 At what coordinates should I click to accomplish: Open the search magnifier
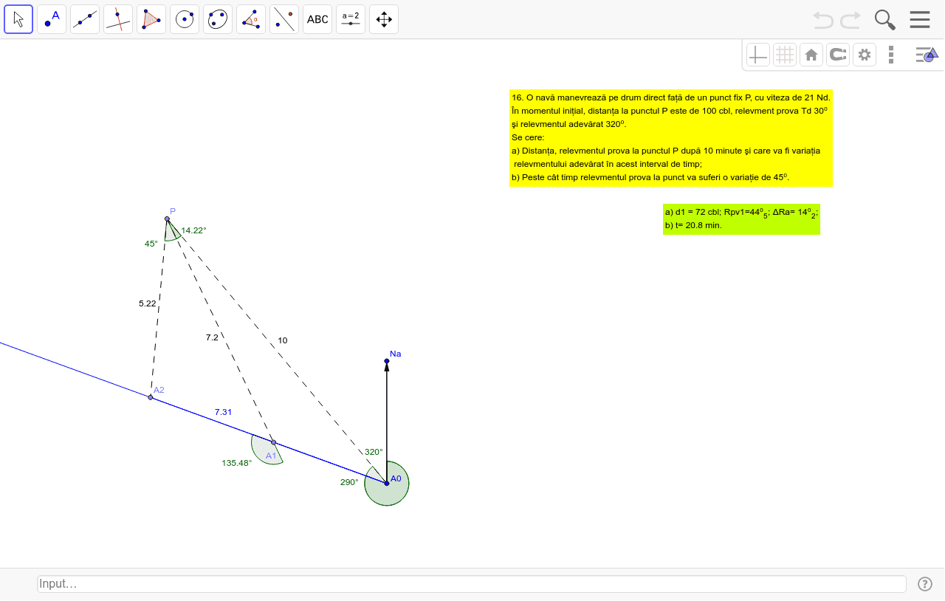[x=884, y=19]
